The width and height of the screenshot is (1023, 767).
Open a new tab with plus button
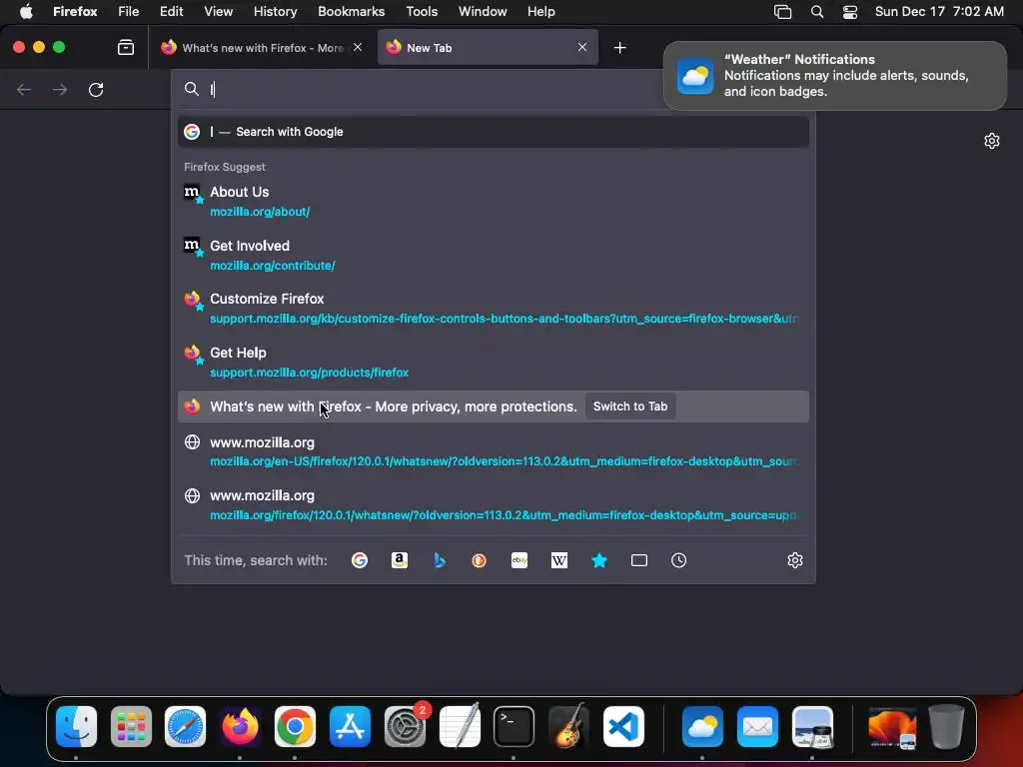(619, 48)
